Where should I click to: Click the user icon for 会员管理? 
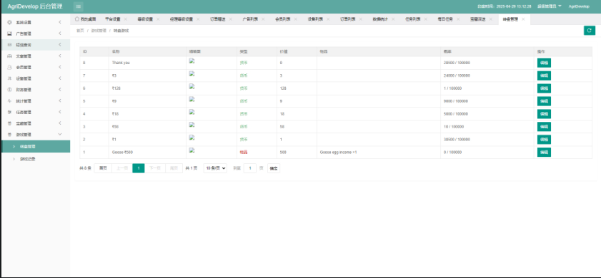tap(9, 67)
